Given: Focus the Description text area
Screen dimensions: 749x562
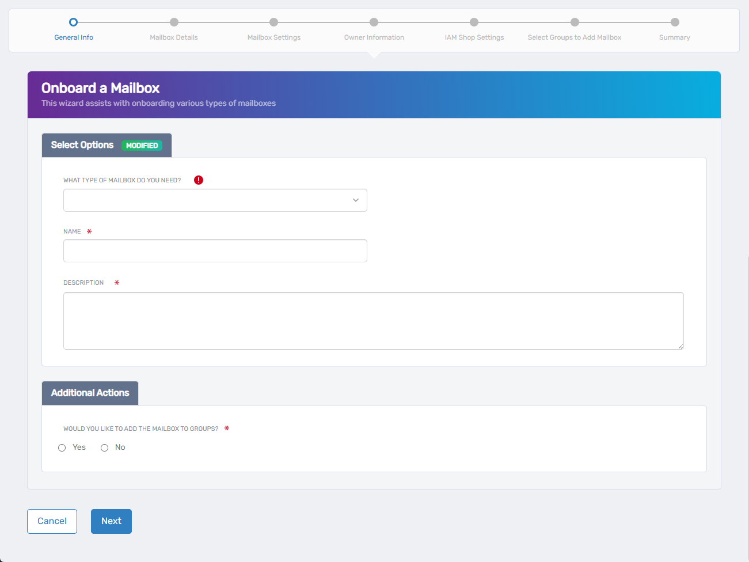Looking at the screenshot, I should tap(373, 320).
